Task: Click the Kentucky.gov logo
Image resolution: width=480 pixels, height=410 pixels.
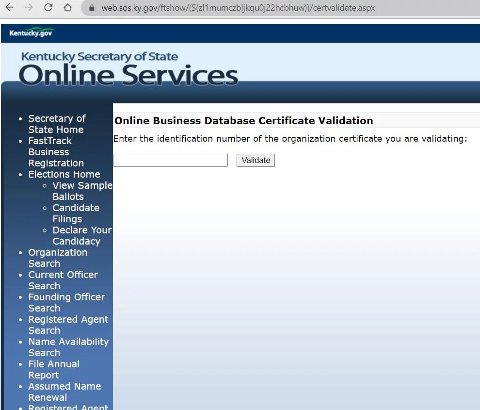Action: tap(31, 33)
